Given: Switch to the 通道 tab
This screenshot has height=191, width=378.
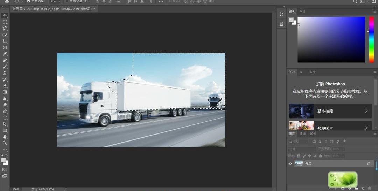Looking at the screenshot, I should click(302, 133).
